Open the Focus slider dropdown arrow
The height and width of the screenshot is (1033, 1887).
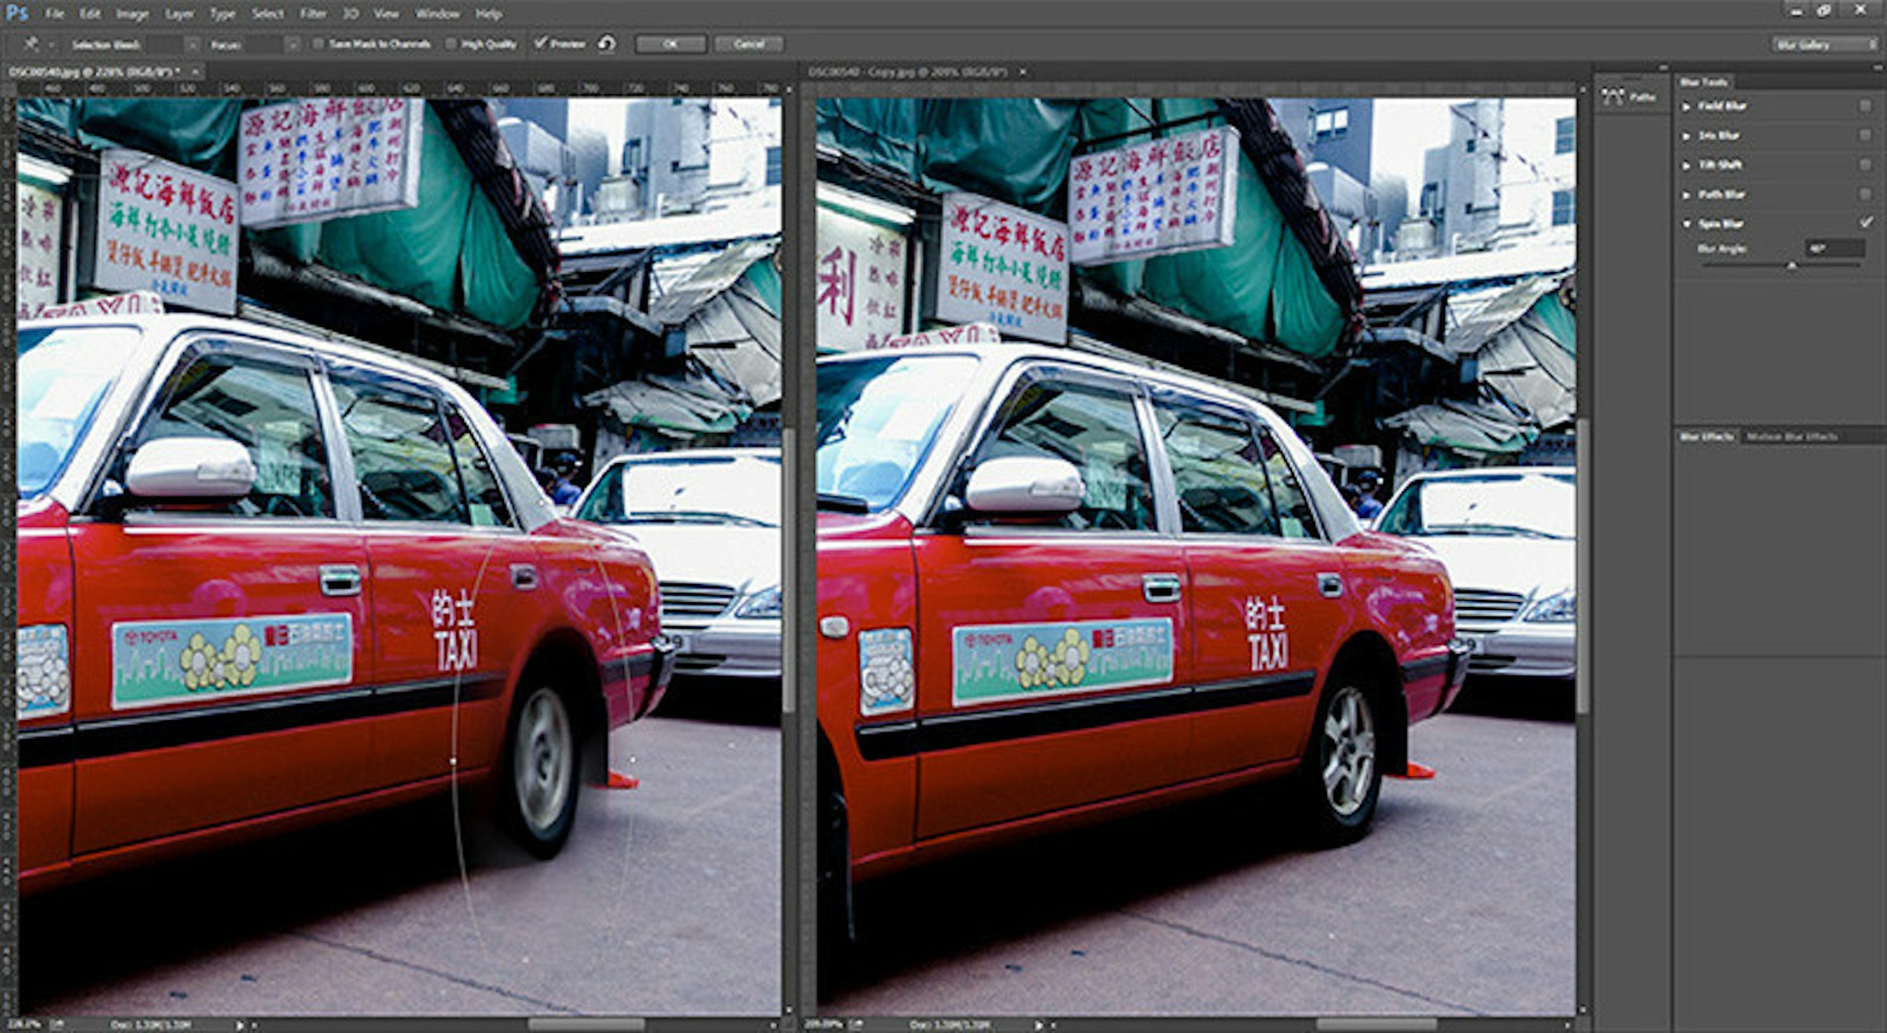[292, 45]
